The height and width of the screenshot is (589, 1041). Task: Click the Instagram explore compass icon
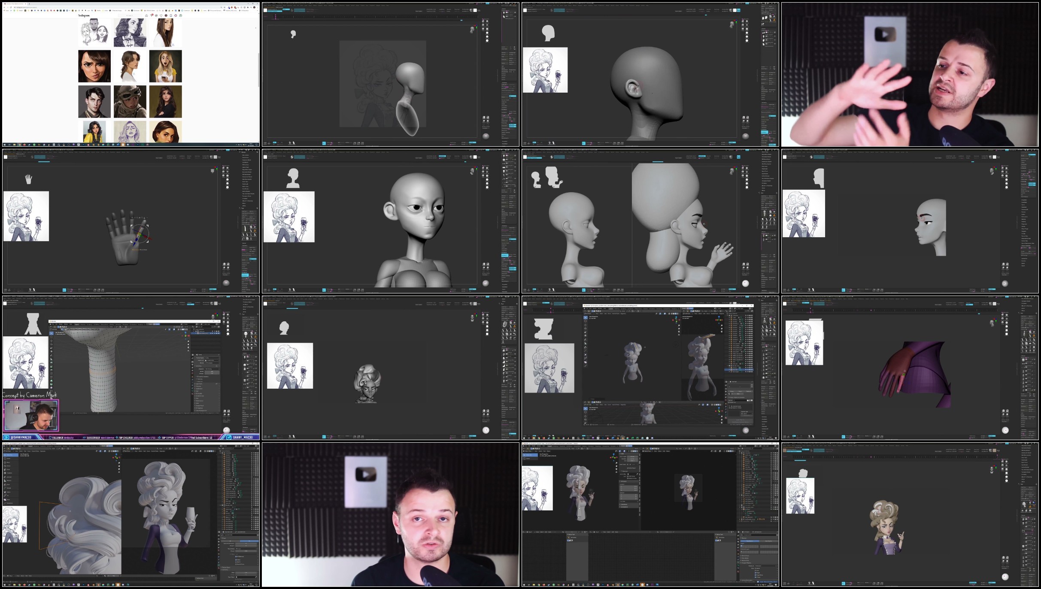pos(156,15)
